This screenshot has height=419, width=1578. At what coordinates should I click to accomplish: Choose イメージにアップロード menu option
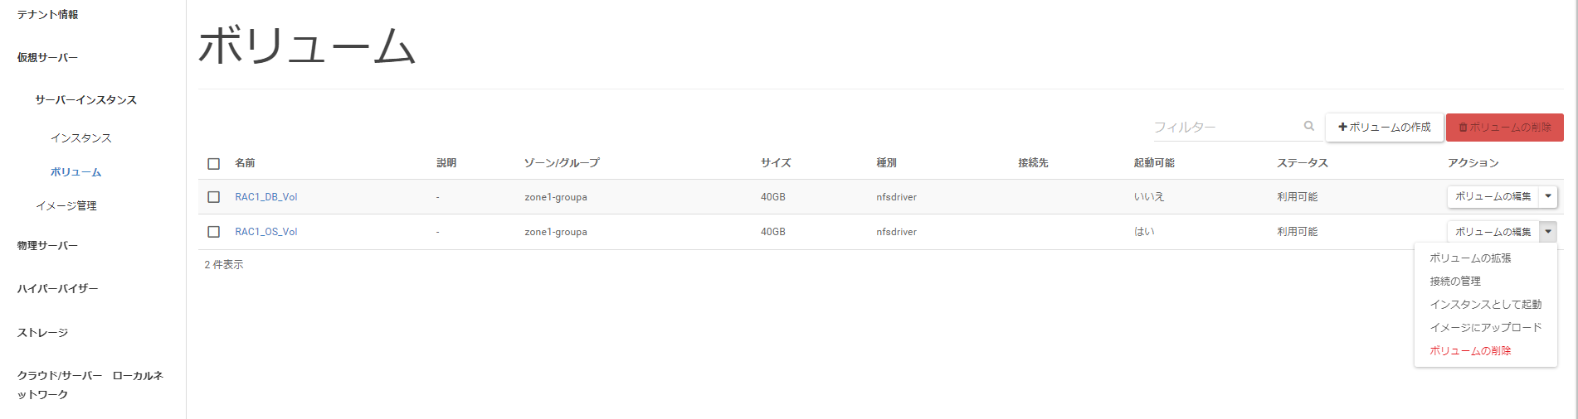(1485, 328)
